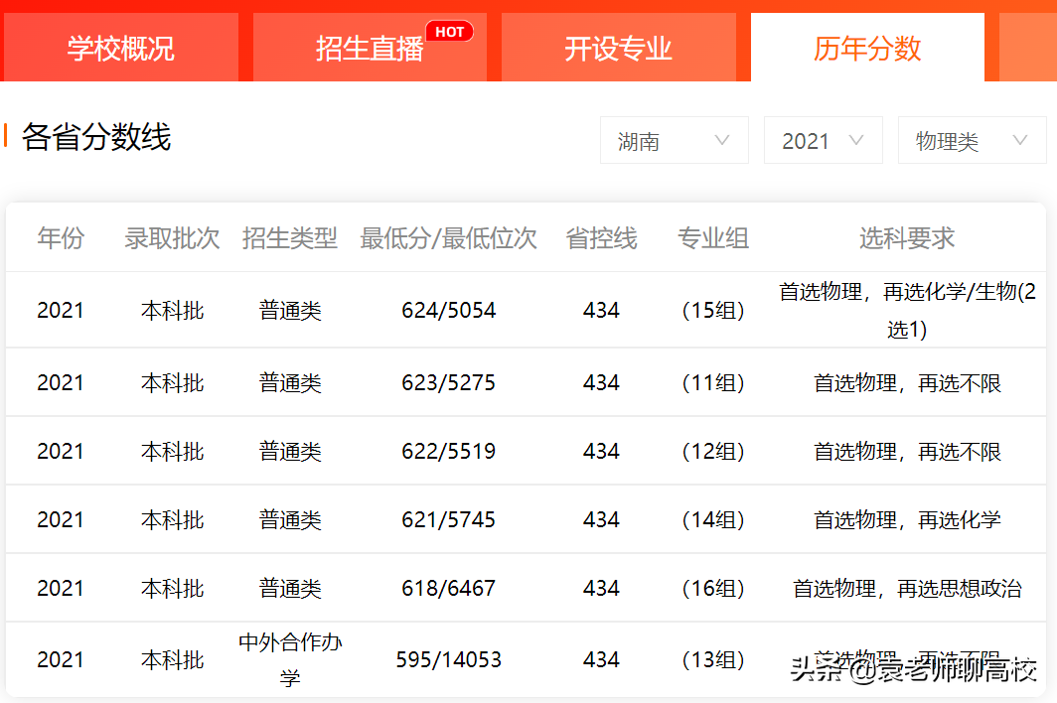The width and height of the screenshot is (1057, 703).
Task: Click the 选科要求 column header
Action: 905,238
